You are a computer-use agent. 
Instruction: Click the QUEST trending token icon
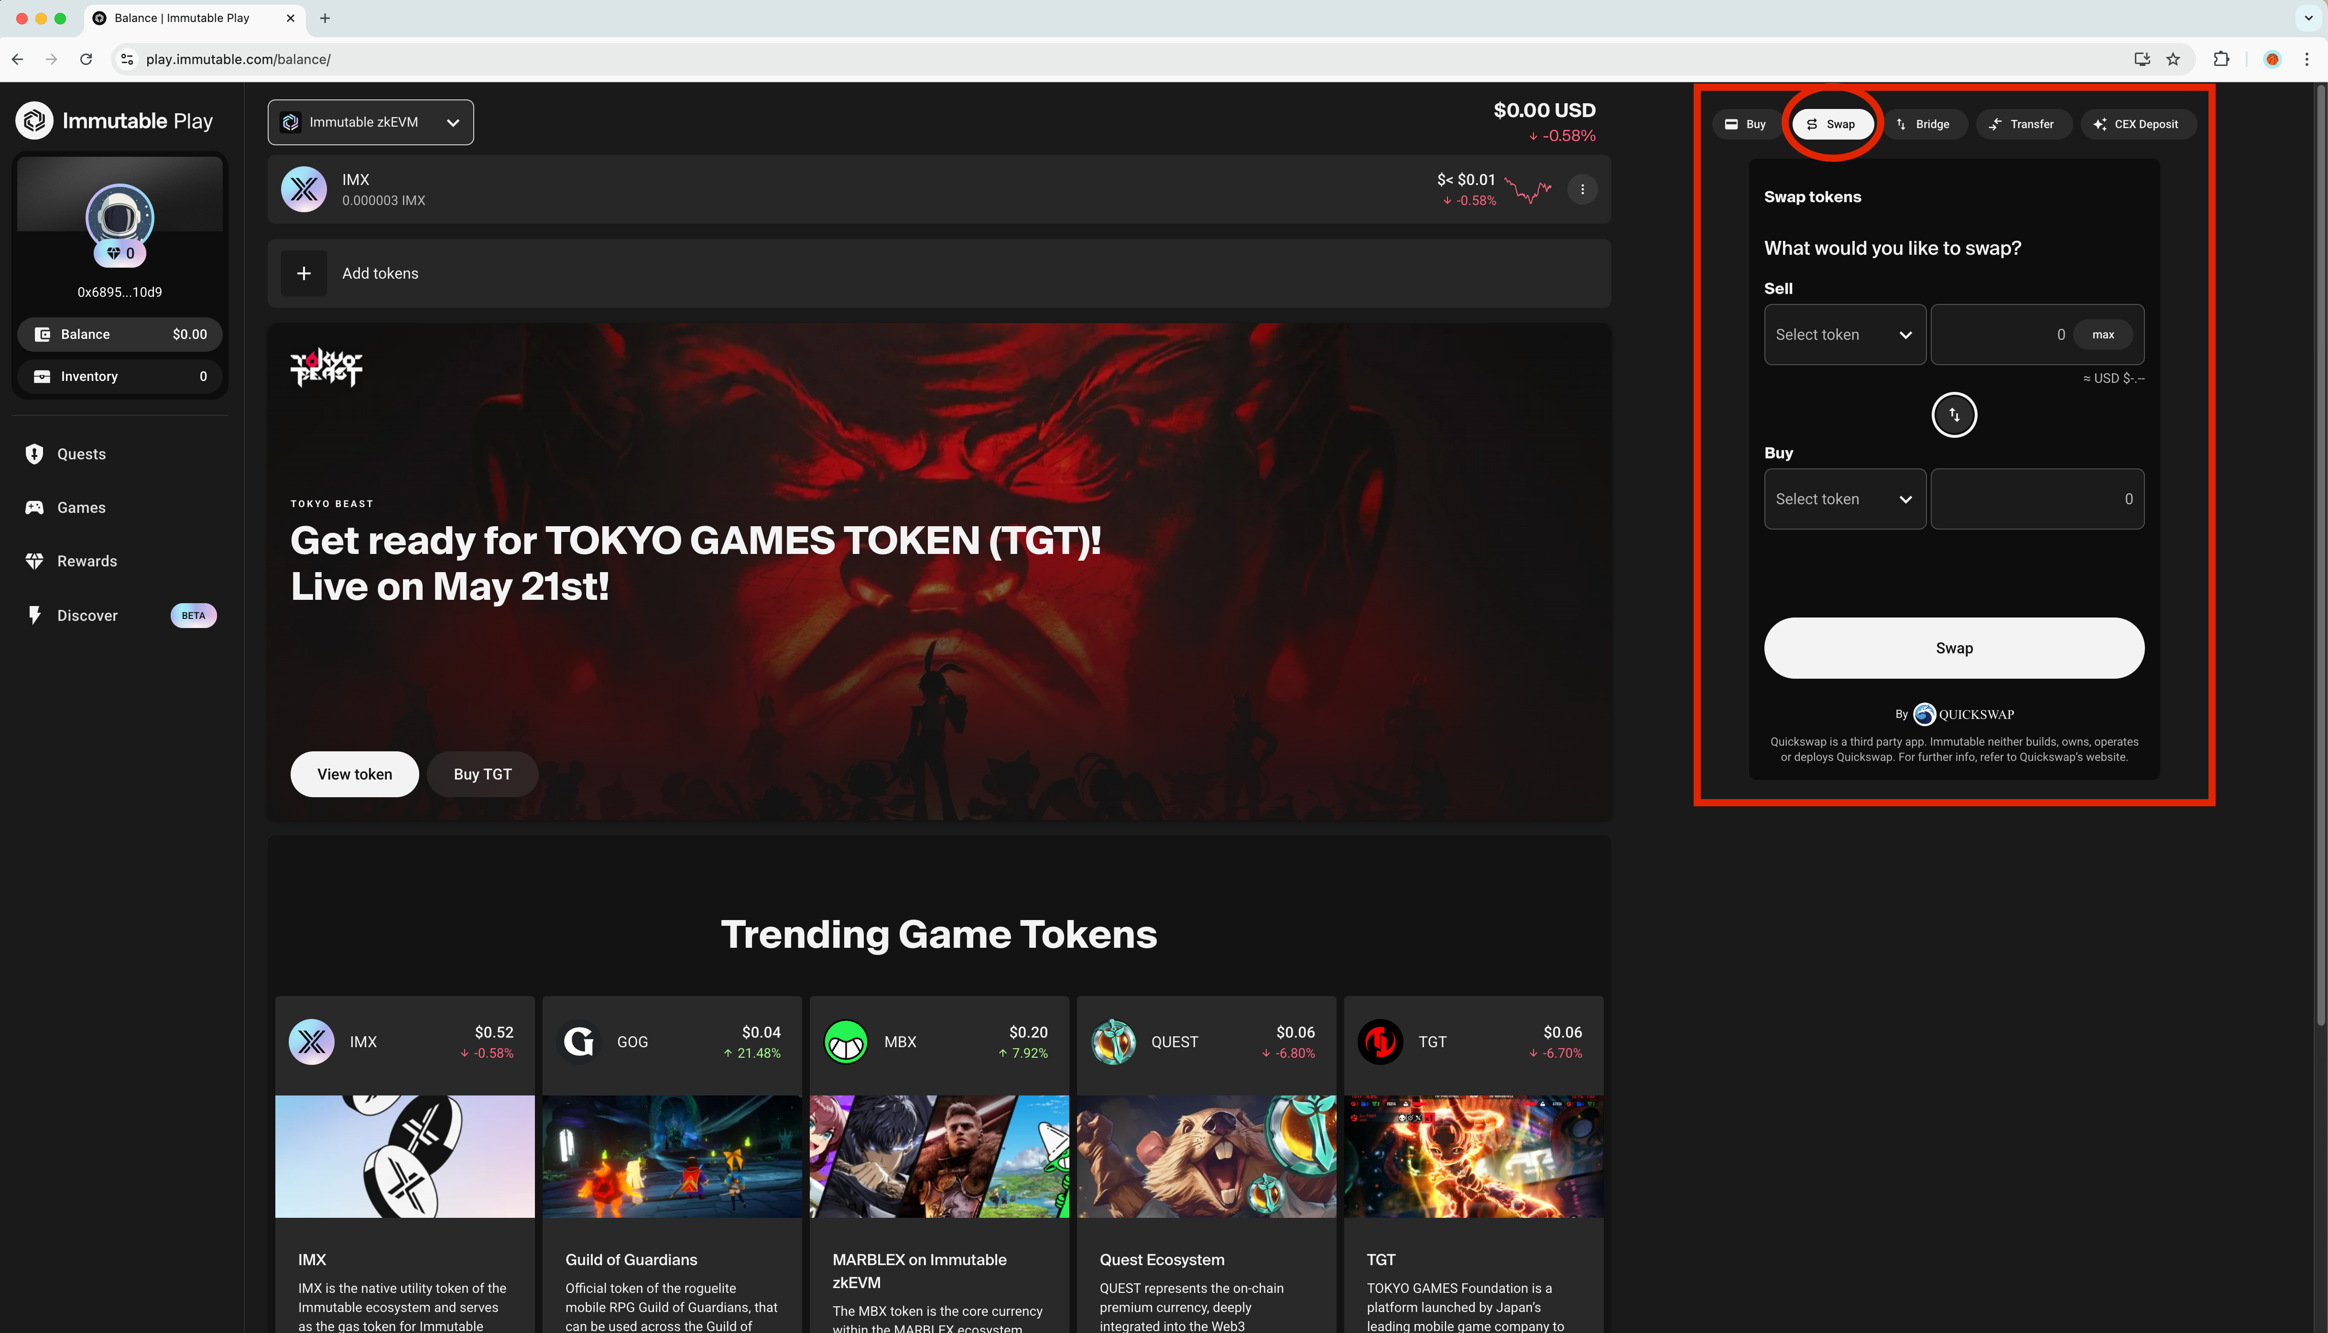click(1113, 1042)
